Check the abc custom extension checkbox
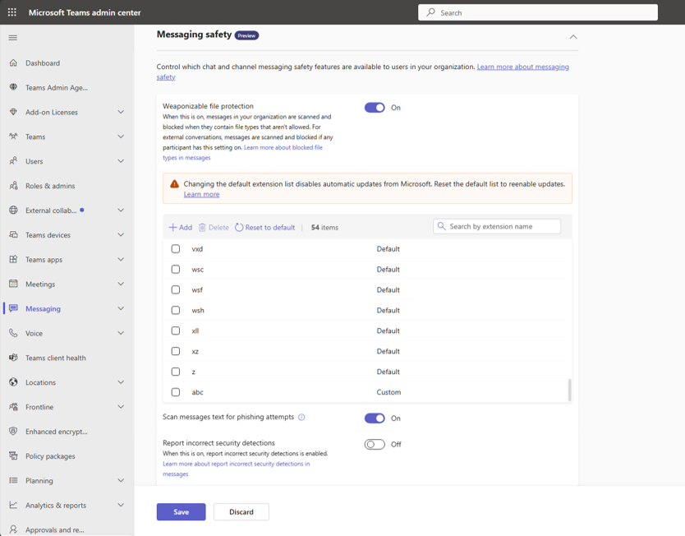 [176, 392]
